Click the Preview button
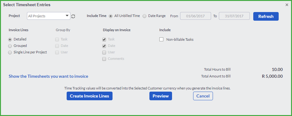 click(x=161, y=96)
